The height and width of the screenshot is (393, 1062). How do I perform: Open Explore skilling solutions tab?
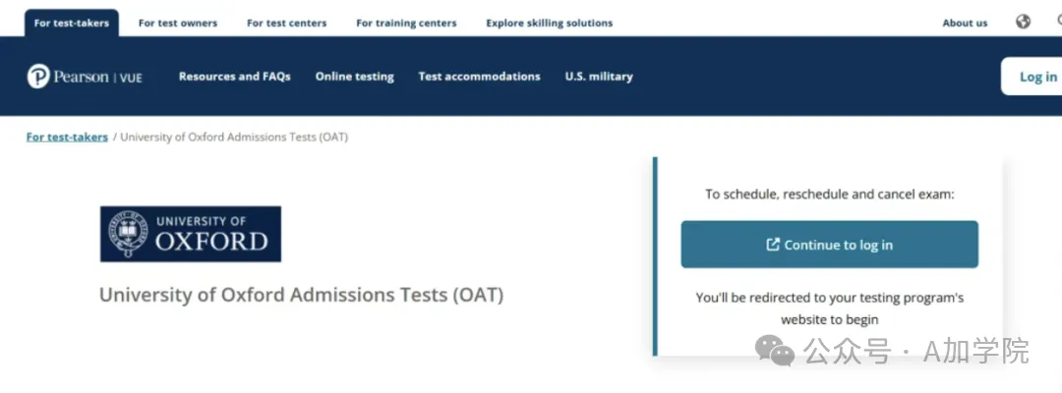click(x=550, y=23)
